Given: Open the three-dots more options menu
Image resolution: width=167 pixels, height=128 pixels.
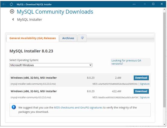Looking at the screenshot, I should tap(134, 4).
